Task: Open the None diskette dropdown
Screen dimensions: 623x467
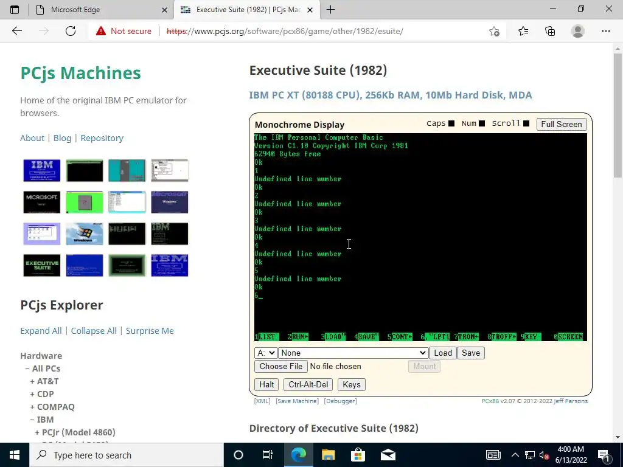Action: pyautogui.click(x=353, y=353)
